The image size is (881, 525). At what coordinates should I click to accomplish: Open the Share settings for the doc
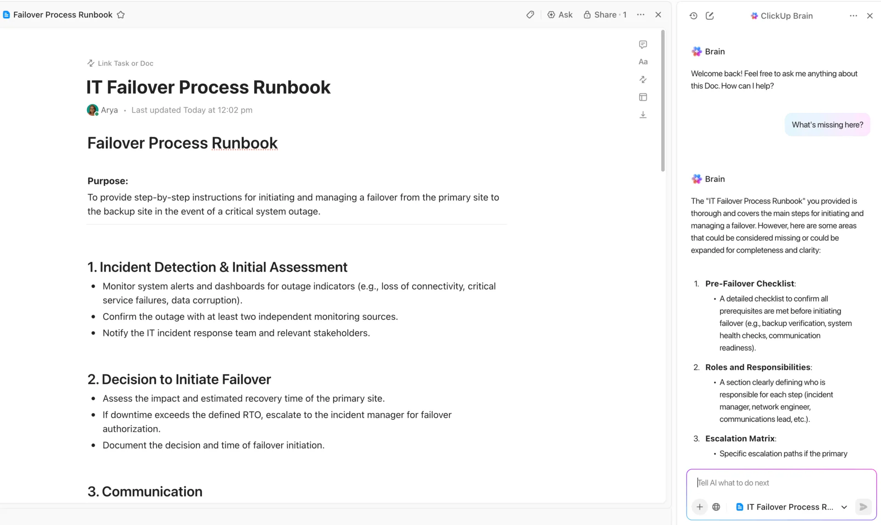(x=605, y=15)
